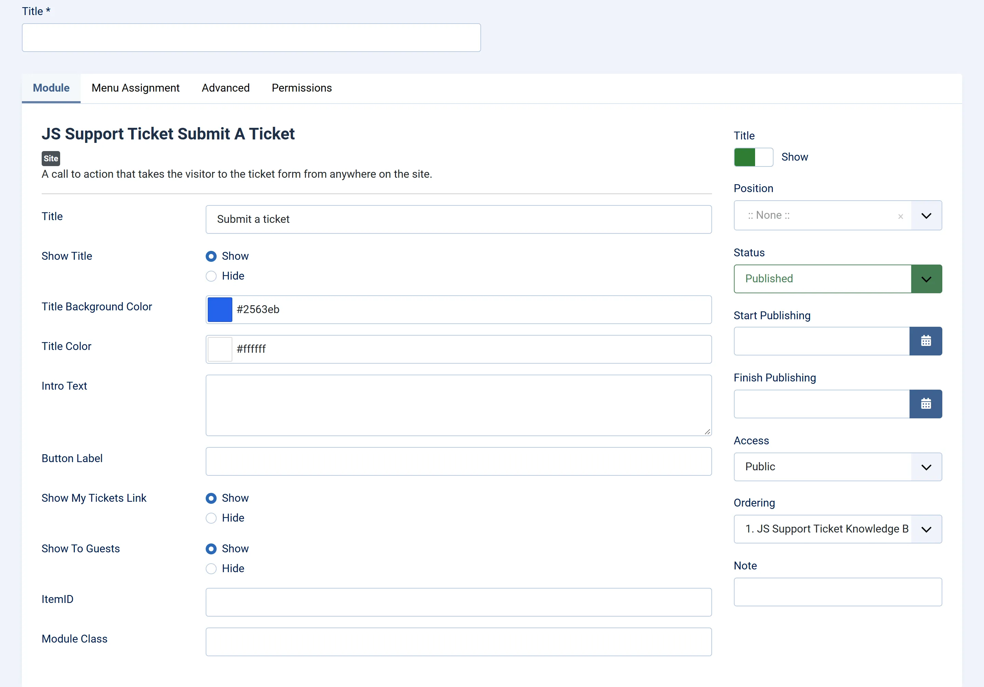Open the Status Published dropdown

click(838, 279)
